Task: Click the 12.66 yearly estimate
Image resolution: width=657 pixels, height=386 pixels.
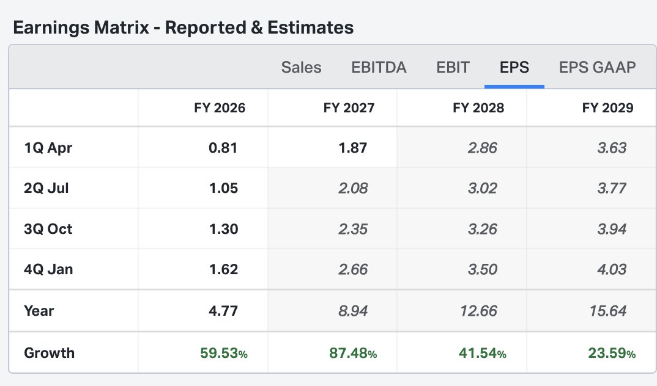Action: [x=478, y=311]
